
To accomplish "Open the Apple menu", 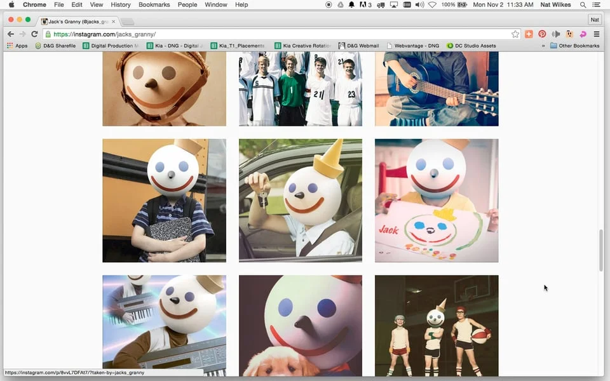I will point(11,4).
